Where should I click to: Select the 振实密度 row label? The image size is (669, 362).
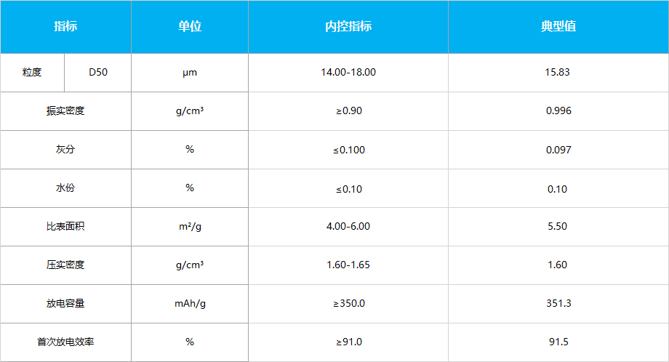click(65, 111)
